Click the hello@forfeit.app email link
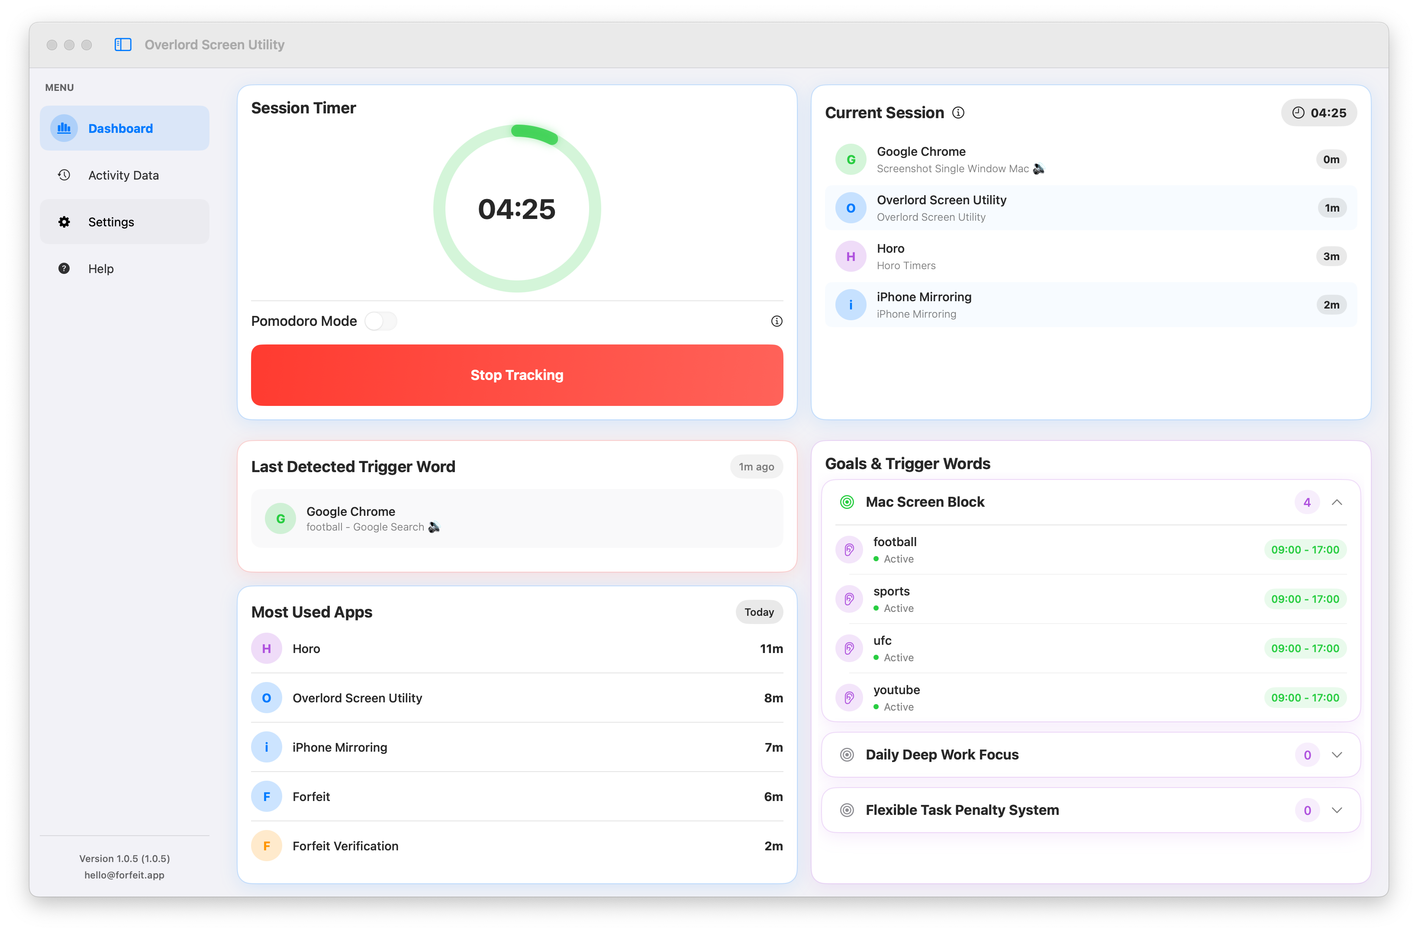This screenshot has width=1418, height=933. (x=124, y=875)
